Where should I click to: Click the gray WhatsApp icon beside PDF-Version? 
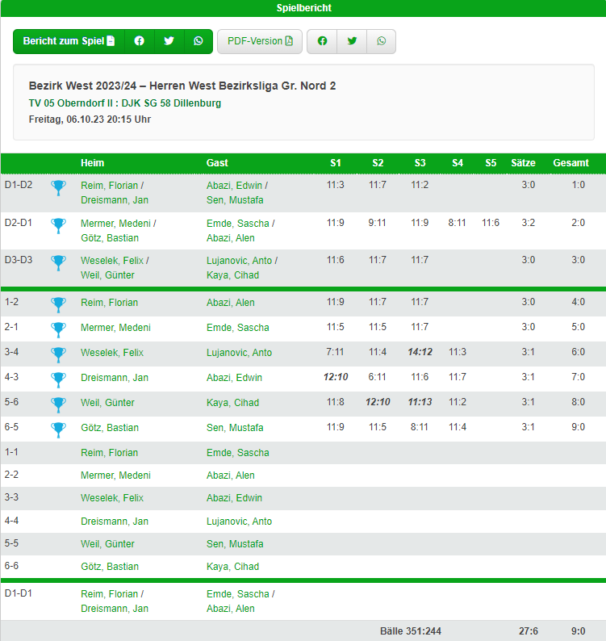(381, 41)
